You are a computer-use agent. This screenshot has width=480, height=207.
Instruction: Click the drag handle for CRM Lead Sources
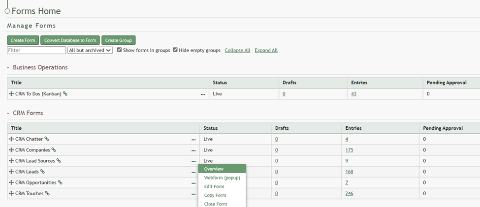pos(11,161)
